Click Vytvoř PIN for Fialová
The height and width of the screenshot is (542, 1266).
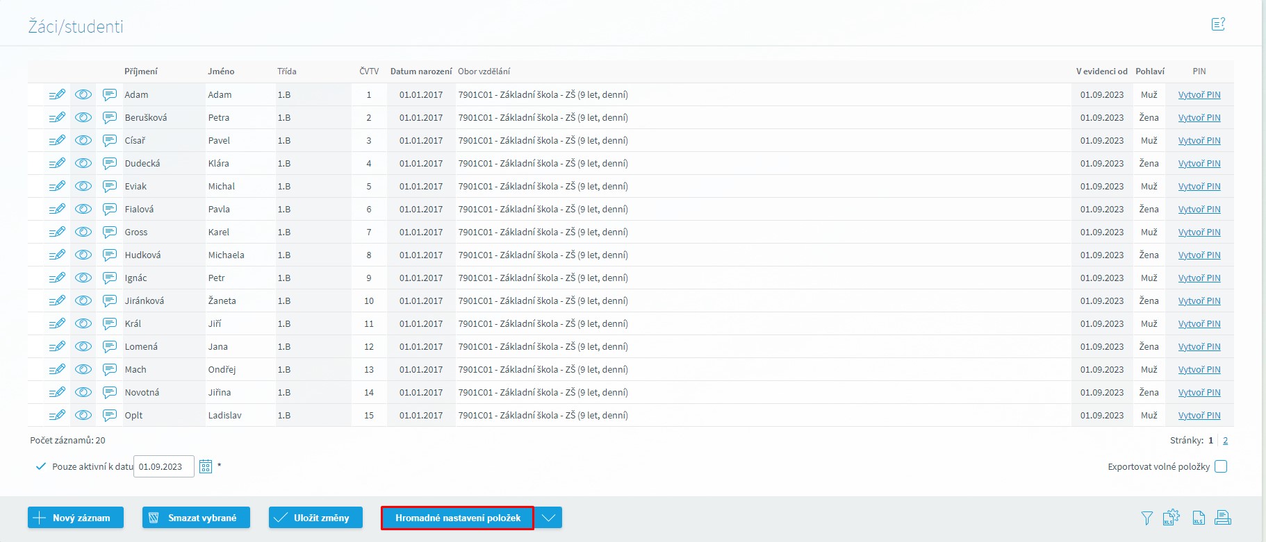point(1199,209)
